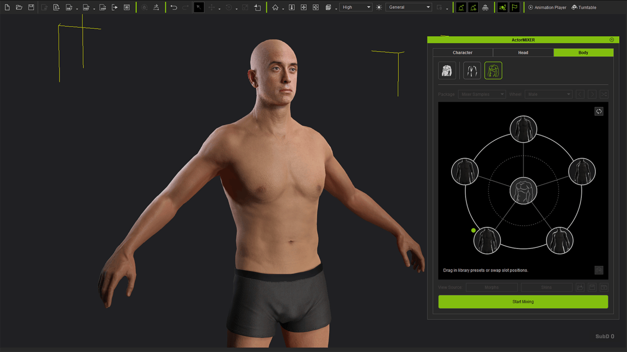
Task: Select the arrow selection tool
Action: click(x=199, y=7)
